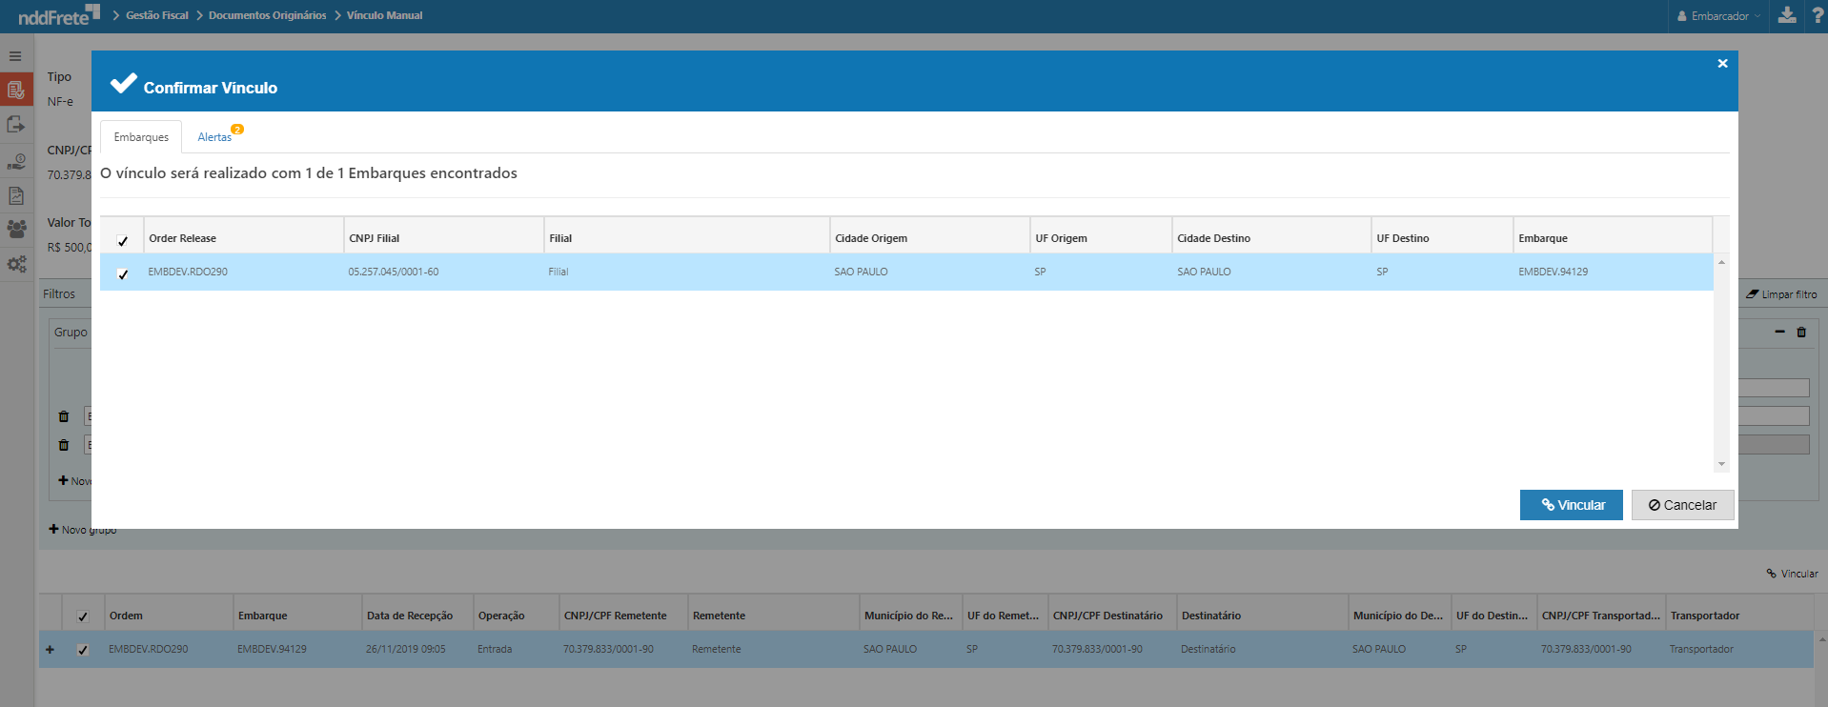
Task: Toggle checkbox of bottom grid EMBDEV.RDO290 row
Action: click(x=83, y=650)
